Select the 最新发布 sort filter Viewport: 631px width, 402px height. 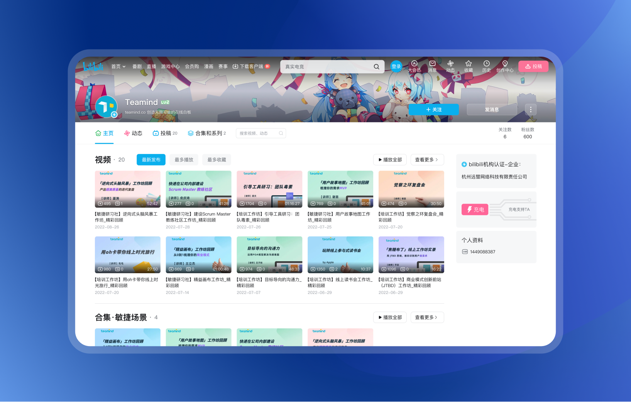(151, 160)
